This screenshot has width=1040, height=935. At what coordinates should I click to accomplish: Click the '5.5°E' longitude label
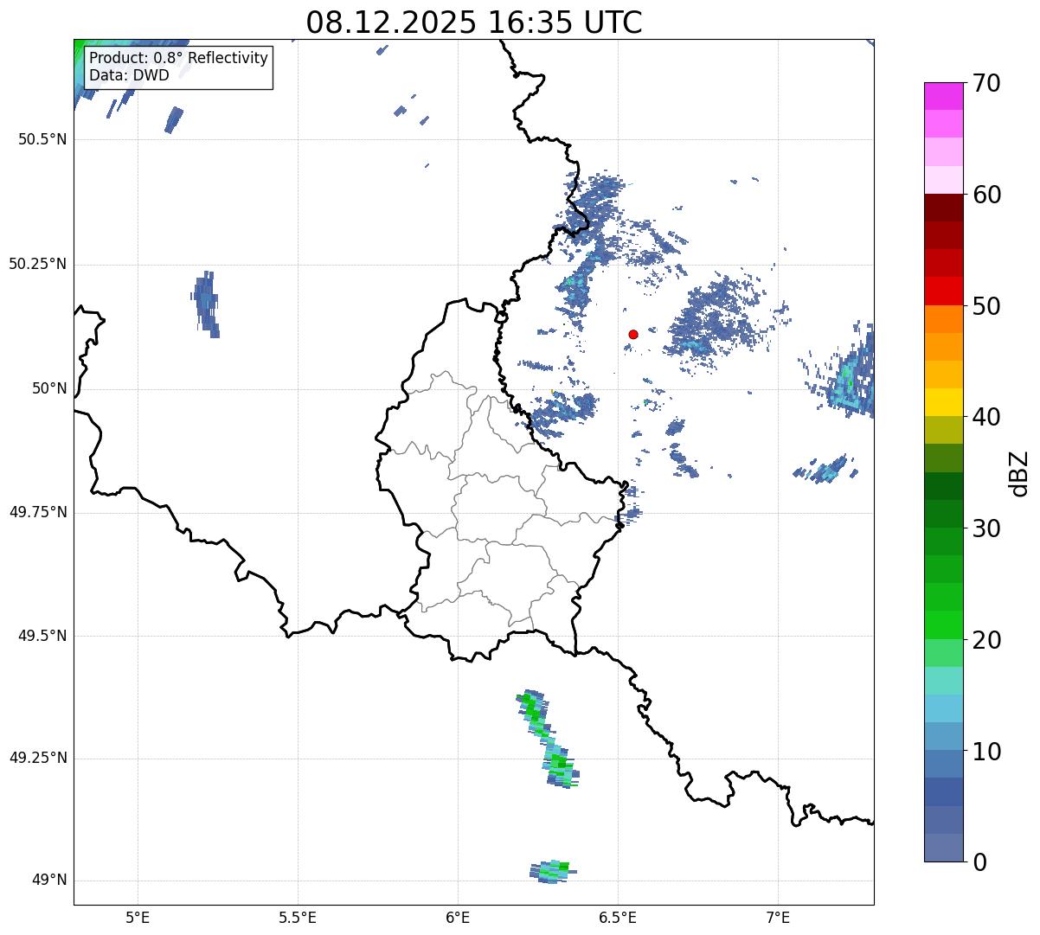tap(298, 917)
